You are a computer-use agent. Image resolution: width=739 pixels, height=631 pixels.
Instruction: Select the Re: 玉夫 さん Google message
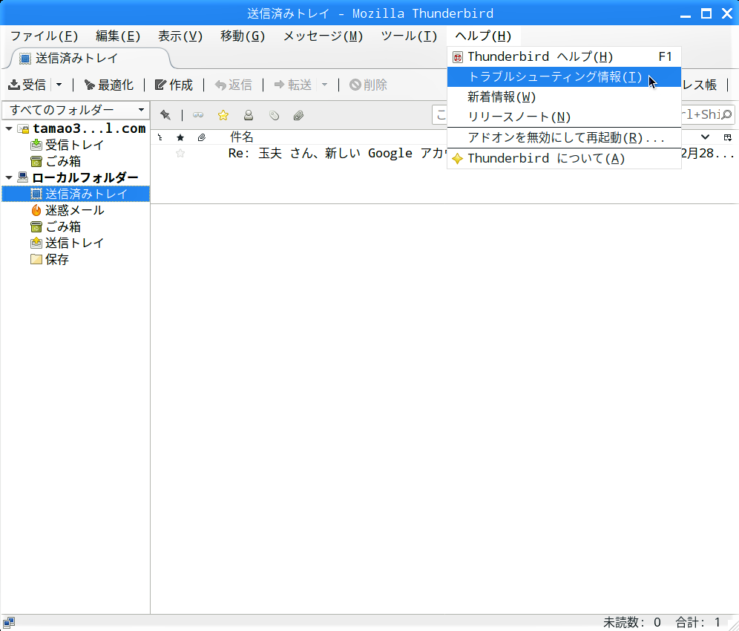click(444, 153)
